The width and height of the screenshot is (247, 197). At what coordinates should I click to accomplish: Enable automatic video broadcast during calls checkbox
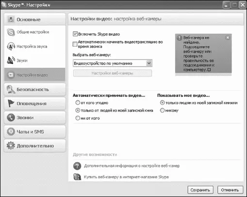[75, 44]
